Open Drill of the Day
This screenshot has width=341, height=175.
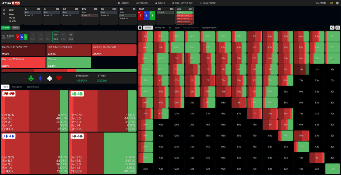(182, 3)
